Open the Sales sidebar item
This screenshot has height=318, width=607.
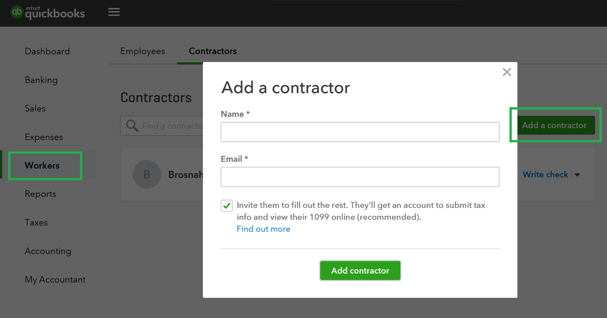click(35, 109)
